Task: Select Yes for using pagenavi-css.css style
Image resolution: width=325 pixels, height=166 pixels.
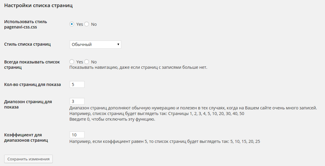Action: tap(72, 24)
